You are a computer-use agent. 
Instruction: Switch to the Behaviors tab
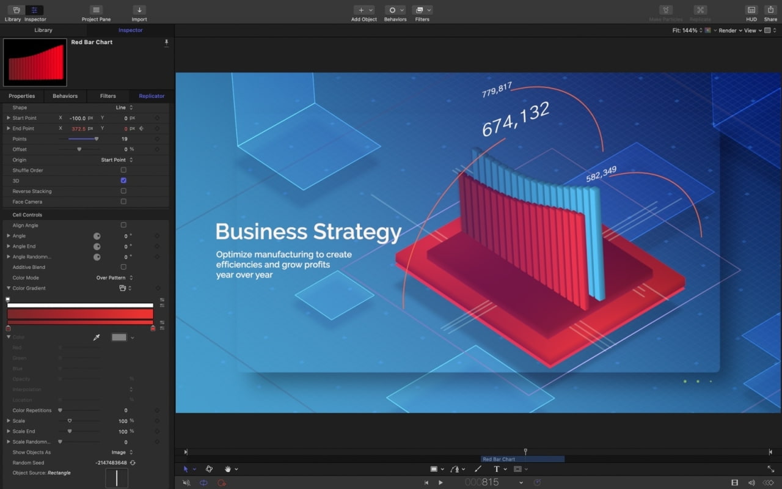[65, 96]
